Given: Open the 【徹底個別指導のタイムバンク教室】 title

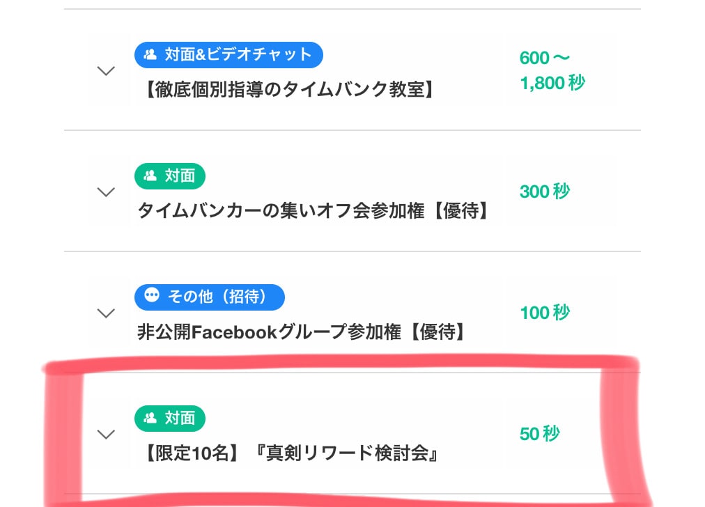Looking at the screenshot, I should point(288,89).
